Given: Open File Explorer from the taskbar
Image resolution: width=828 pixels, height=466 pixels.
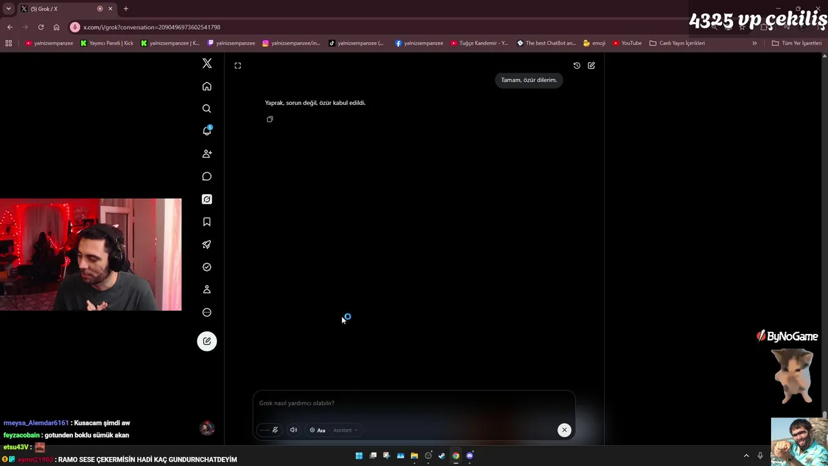Looking at the screenshot, I should (x=414, y=456).
